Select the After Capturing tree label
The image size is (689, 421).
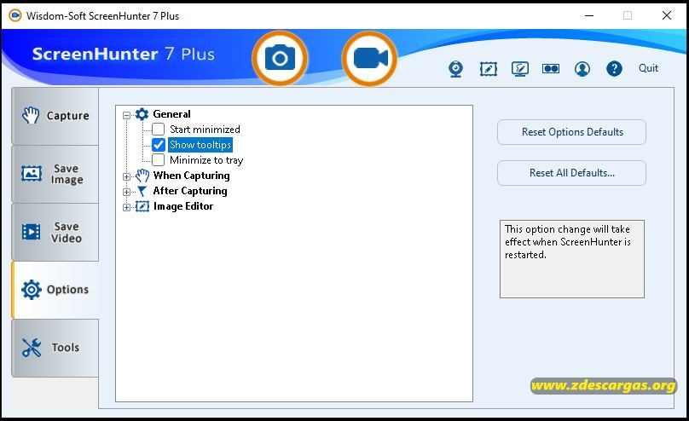point(190,191)
